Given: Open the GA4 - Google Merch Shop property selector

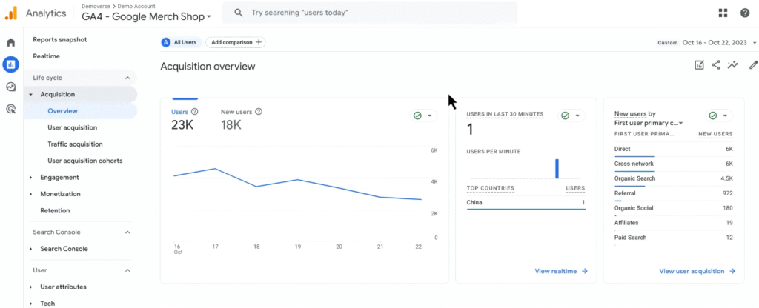Looking at the screenshot, I should coord(147,16).
